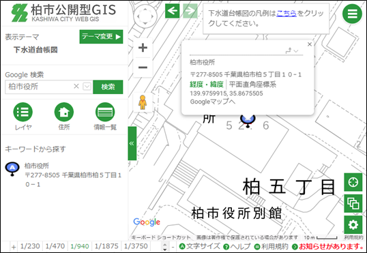Click the Google logo on the map
The height and width of the screenshot is (253, 367).
(147, 222)
